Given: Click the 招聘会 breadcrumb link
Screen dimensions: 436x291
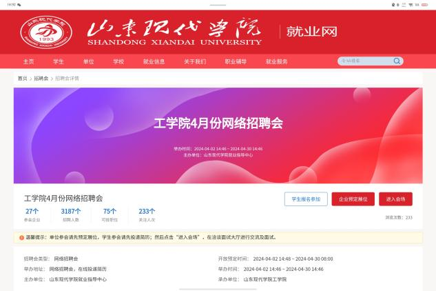Looking at the screenshot, I should (x=41, y=79).
